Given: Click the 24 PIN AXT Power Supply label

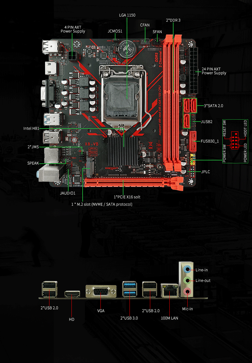Looking at the screenshot, I should [214, 71].
